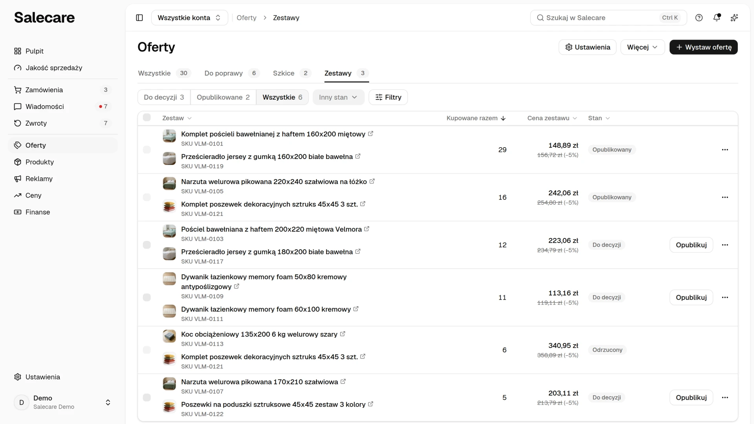This screenshot has width=754, height=424.
Task: Click thumbnail of Narzuta welurowa 170x210
Action: (169, 384)
